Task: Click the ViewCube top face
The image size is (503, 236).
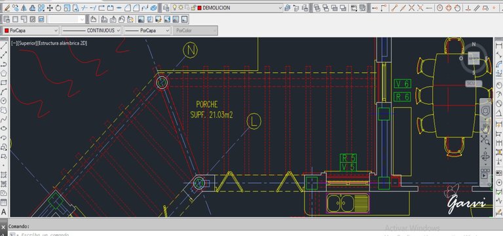Action: pos(474,59)
